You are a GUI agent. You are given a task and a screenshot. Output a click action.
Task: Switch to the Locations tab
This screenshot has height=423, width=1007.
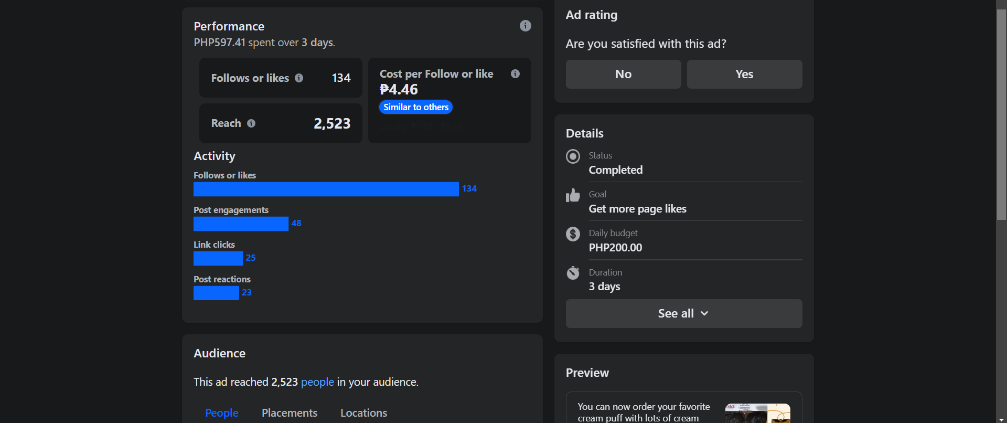click(x=363, y=413)
